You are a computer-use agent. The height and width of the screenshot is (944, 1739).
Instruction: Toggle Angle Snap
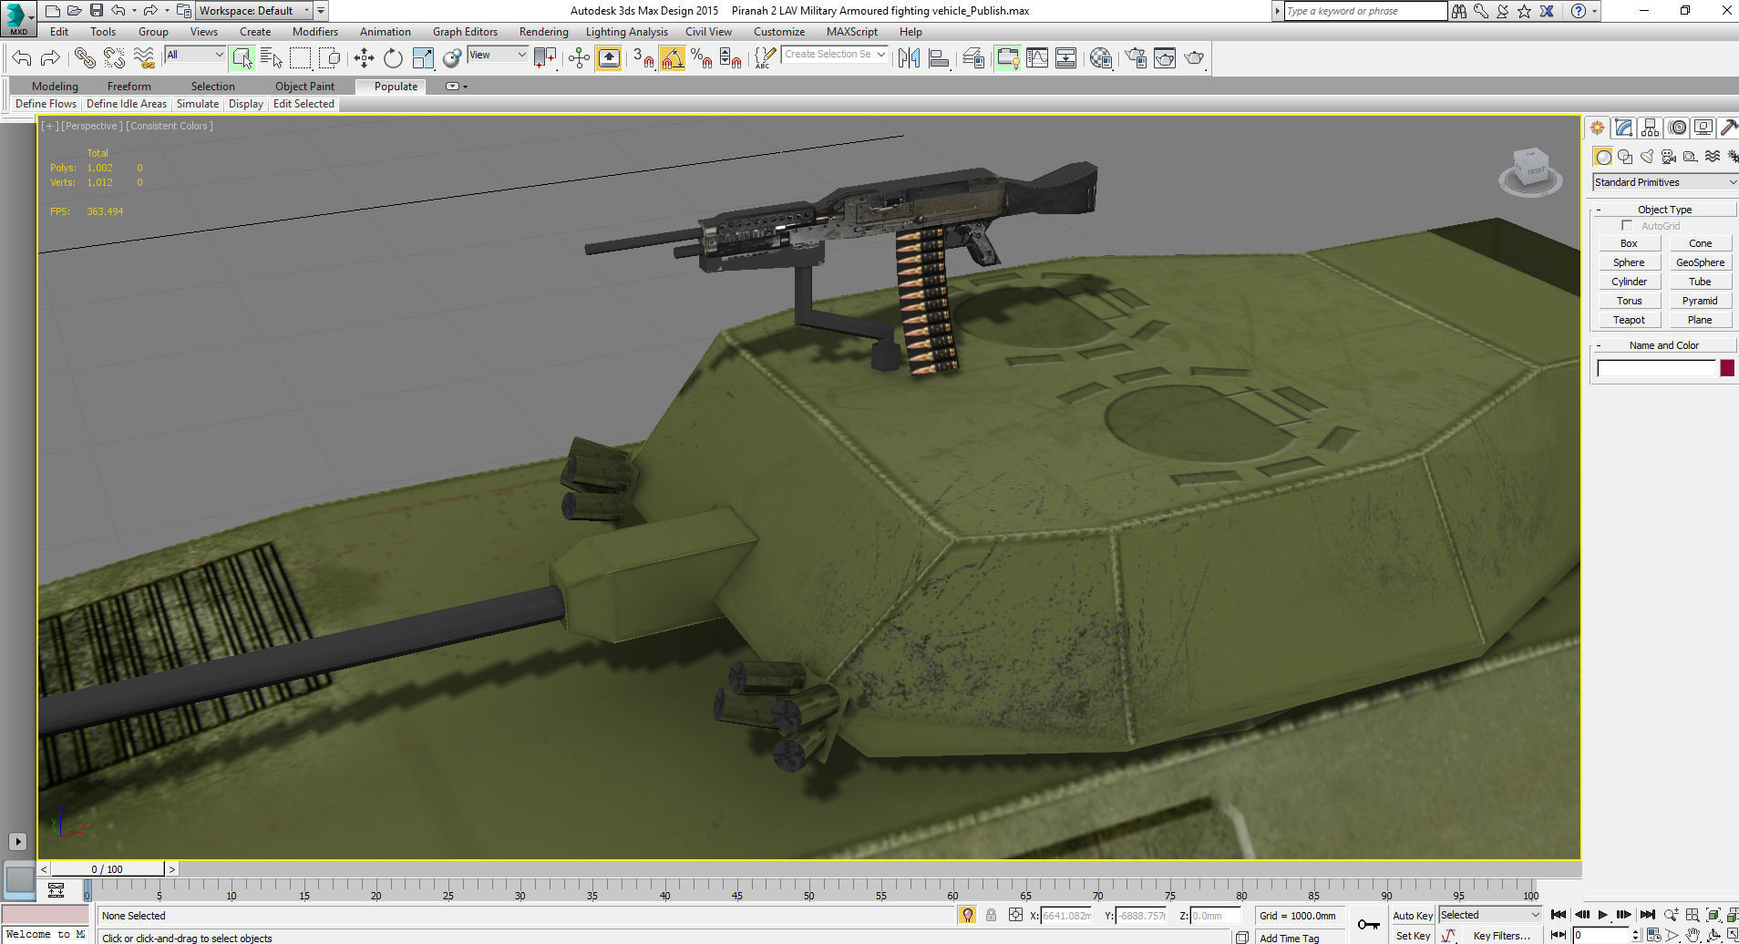coord(673,58)
